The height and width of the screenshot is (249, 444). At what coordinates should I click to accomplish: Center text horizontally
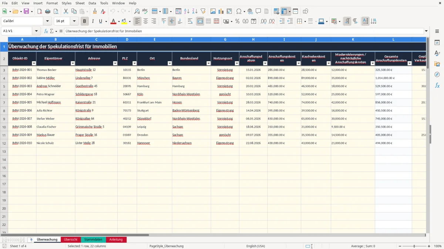coord(146,21)
